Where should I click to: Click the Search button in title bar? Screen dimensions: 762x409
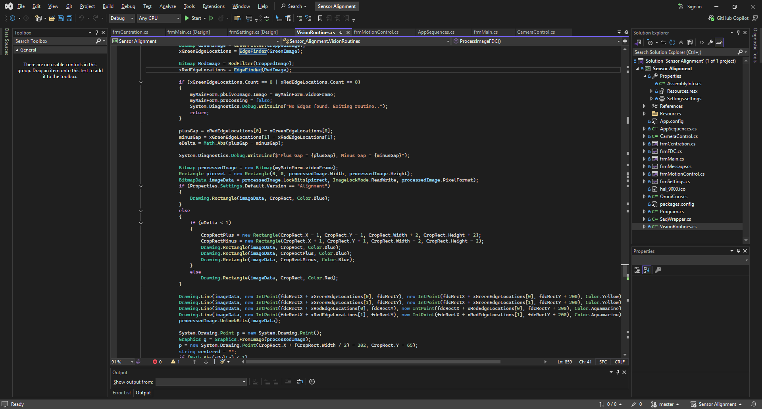[x=294, y=6]
